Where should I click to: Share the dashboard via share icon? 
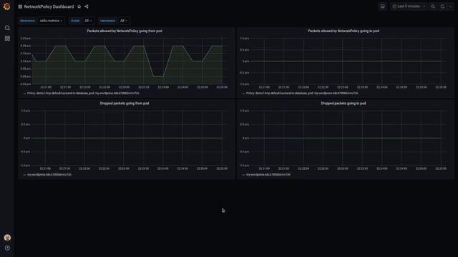[87, 6]
